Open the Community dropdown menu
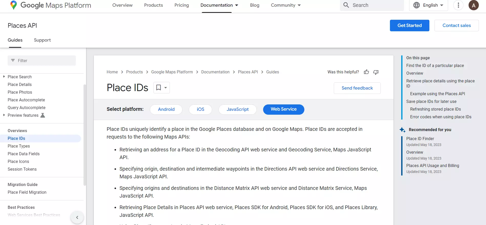The image size is (486, 225). (x=286, y=5)
